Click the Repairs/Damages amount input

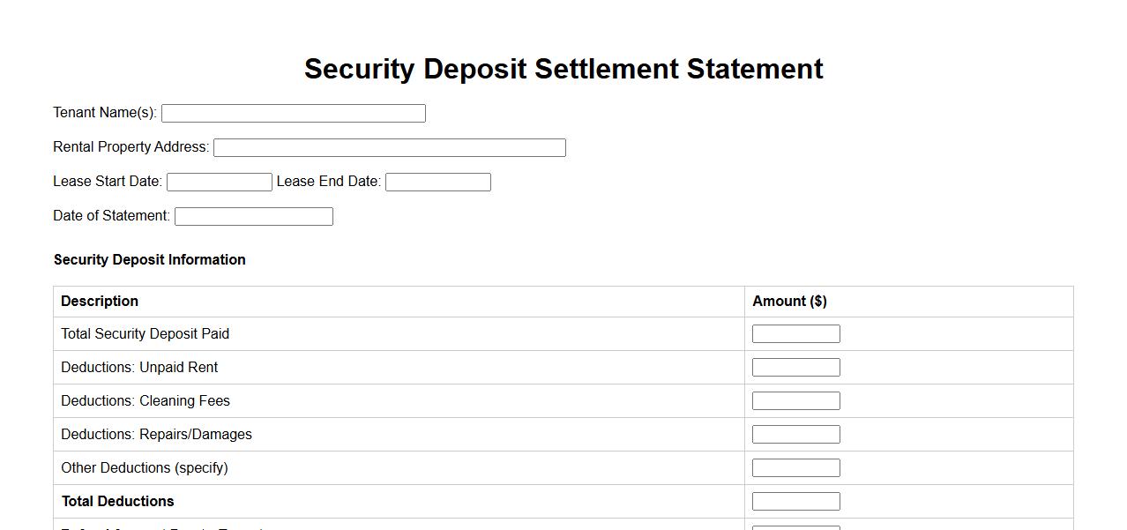point(795,435)
